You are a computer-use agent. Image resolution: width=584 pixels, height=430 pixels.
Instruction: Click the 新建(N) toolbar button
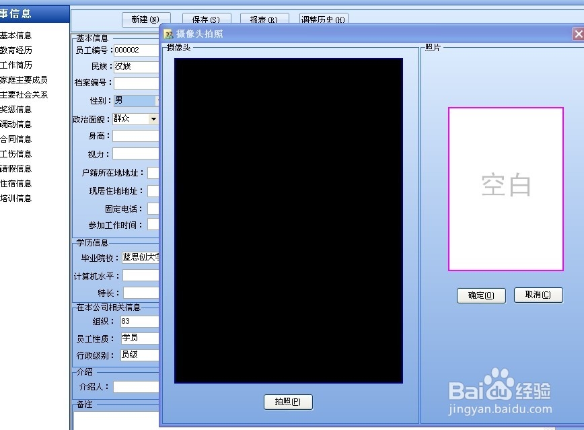coord(145,20)
